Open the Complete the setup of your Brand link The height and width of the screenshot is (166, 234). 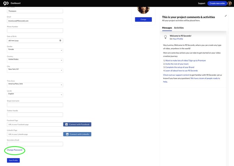click(x=180, y=67)
